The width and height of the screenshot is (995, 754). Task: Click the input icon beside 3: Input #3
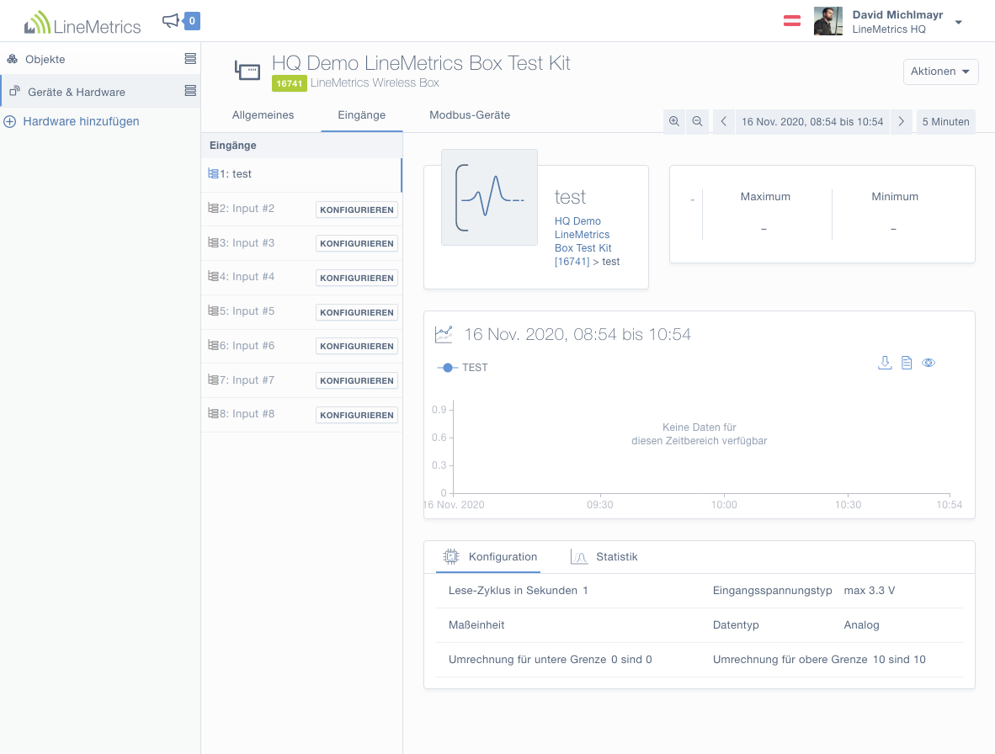point(213,242)
